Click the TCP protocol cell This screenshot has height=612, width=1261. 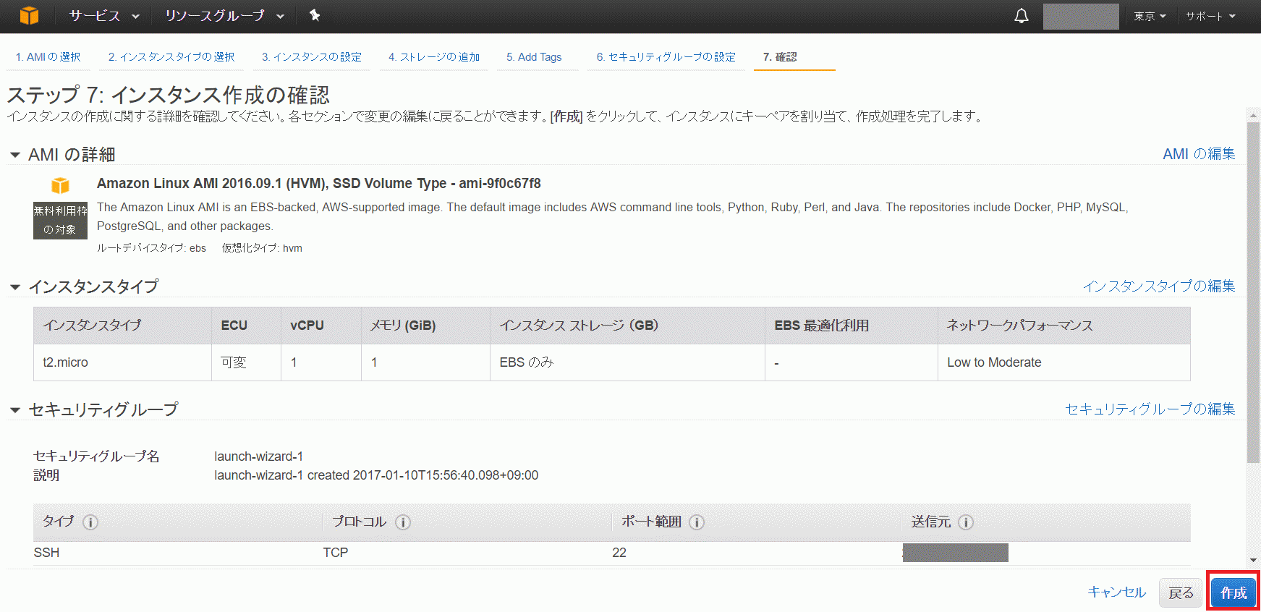(336, 553)
